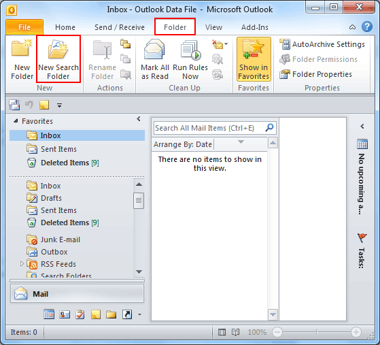Switch to Normal view status icon
The height and width of the screenshot is (345, 380).
[x=222, y=332]
